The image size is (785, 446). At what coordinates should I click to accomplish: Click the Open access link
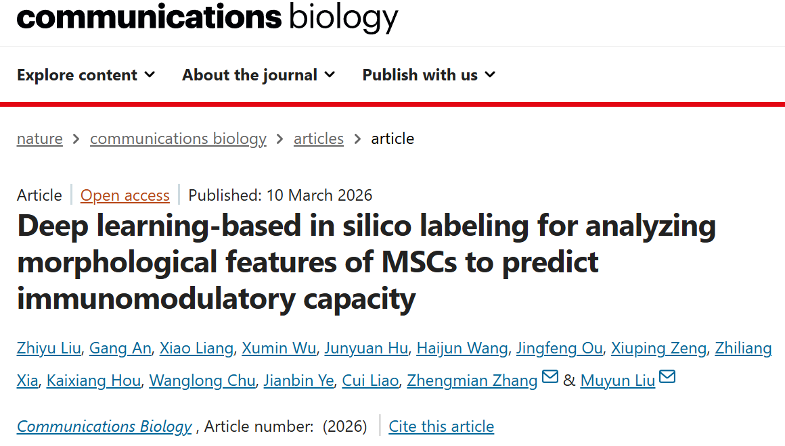(x=125, y=195)
